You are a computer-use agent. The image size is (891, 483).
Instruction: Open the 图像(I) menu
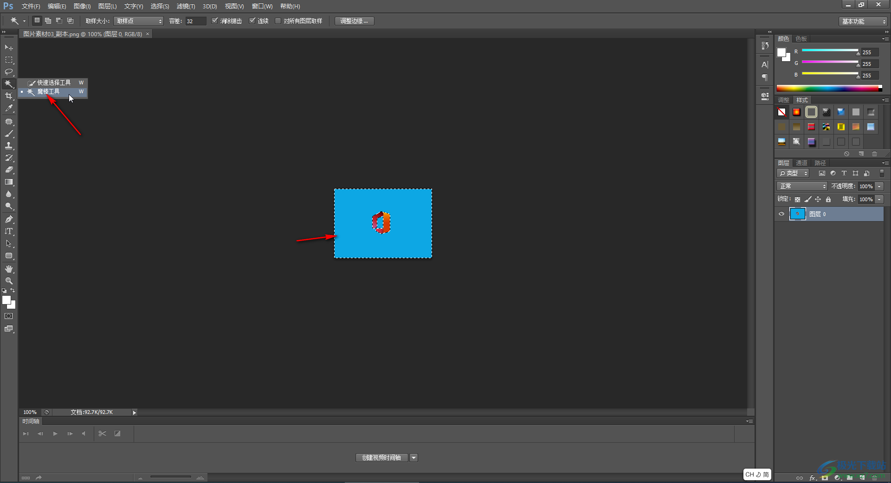82,6
